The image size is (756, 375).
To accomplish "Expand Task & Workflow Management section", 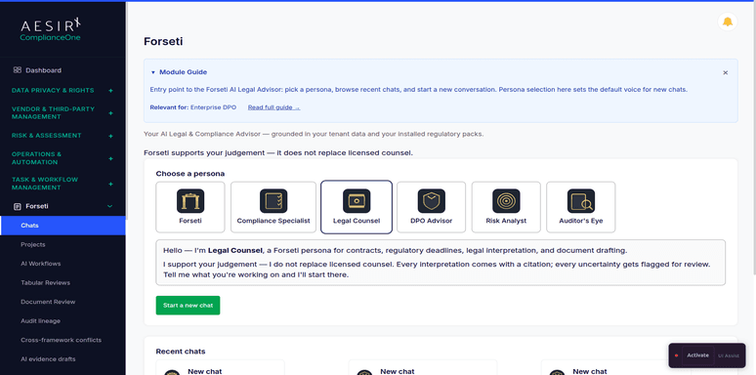I will pos(110,184).
